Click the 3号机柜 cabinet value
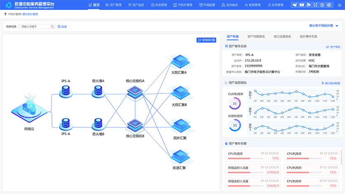 (x=314, y=72)
